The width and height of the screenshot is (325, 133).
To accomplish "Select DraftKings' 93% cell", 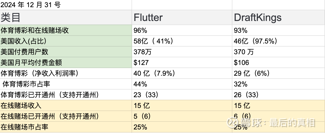I will (278, 30).
